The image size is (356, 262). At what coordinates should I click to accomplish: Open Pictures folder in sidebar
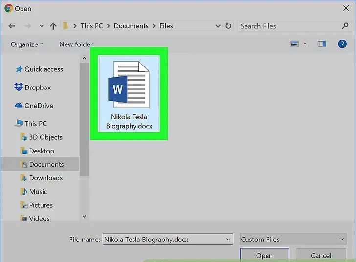pyautogui.click(x=36, y=205)
